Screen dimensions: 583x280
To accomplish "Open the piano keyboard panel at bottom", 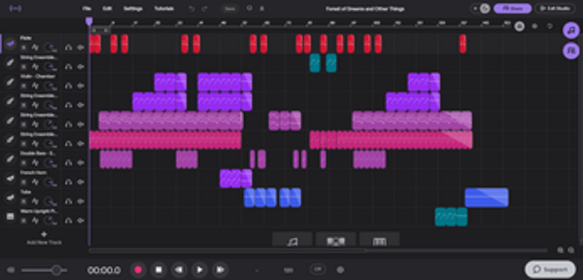I will [380, 239].
